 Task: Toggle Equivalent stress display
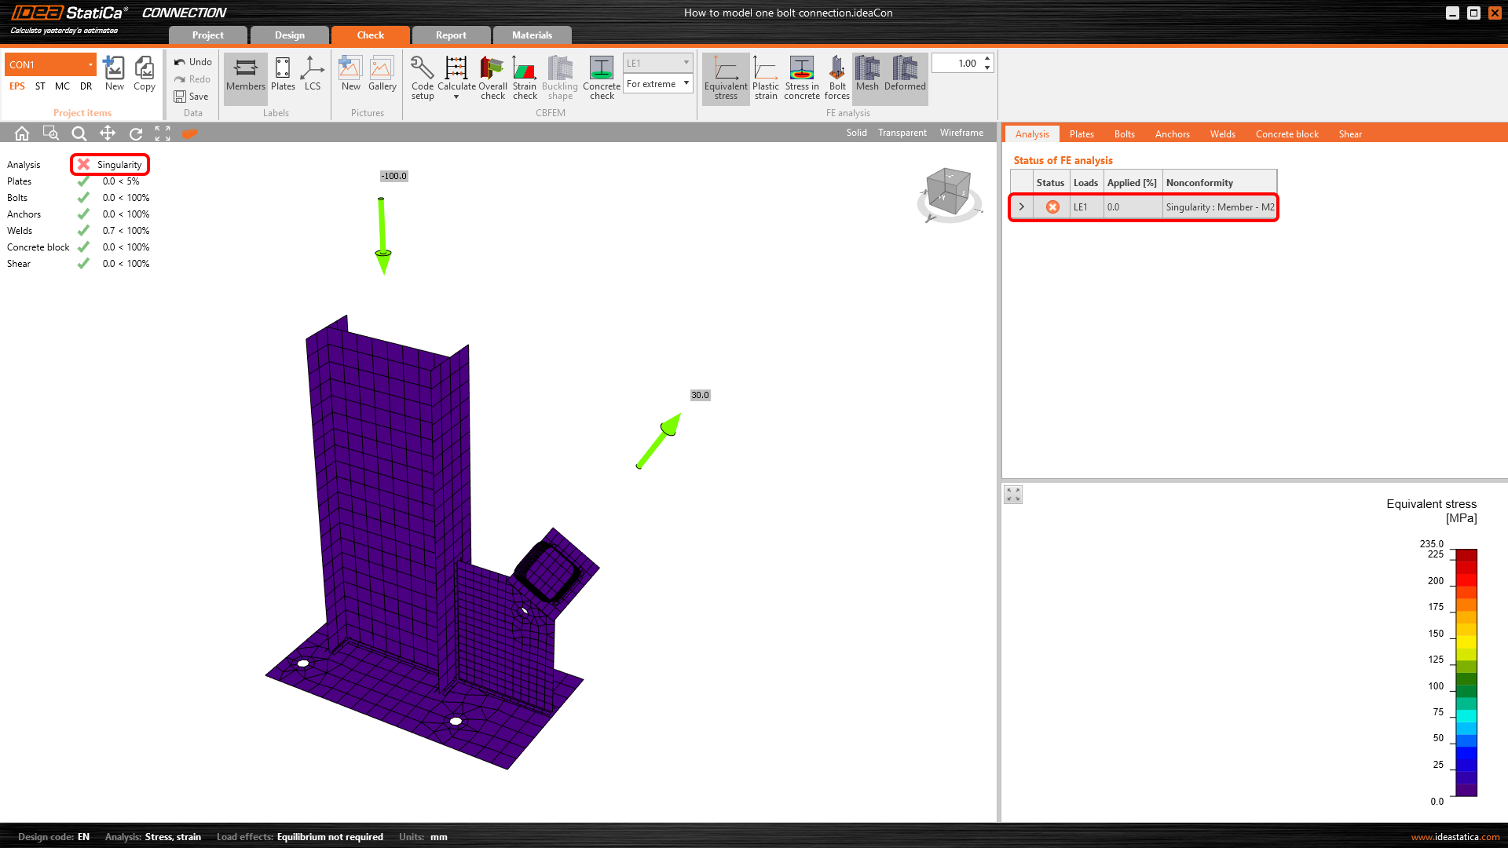coord(726,77)
